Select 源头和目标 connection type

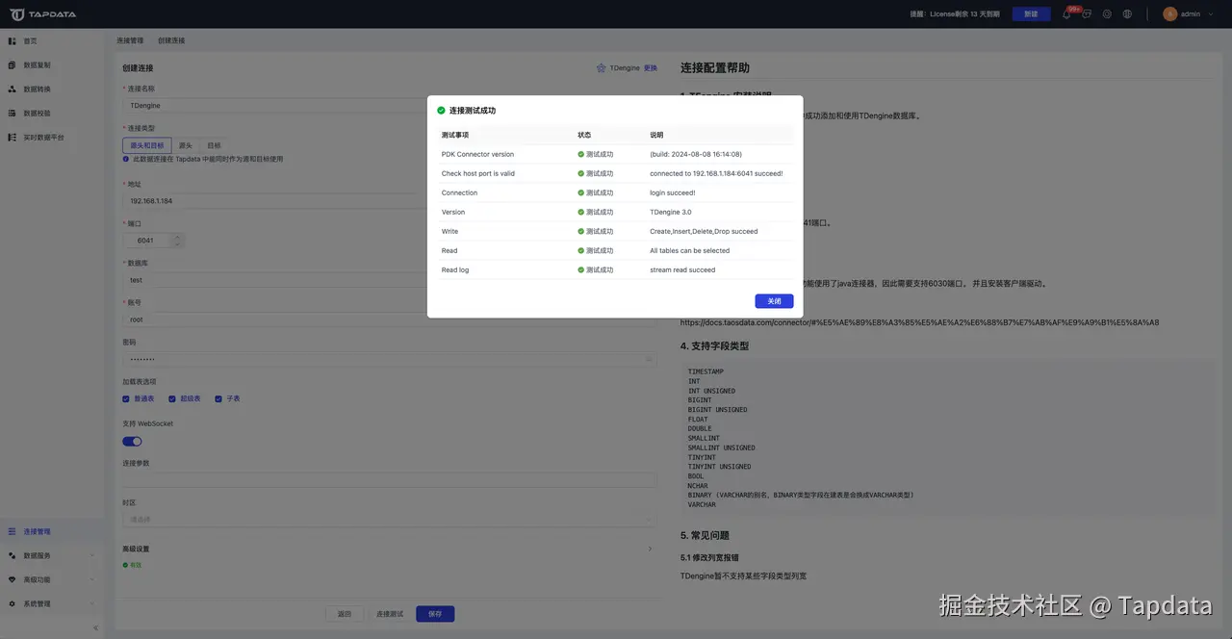click(x=147, y=145)
